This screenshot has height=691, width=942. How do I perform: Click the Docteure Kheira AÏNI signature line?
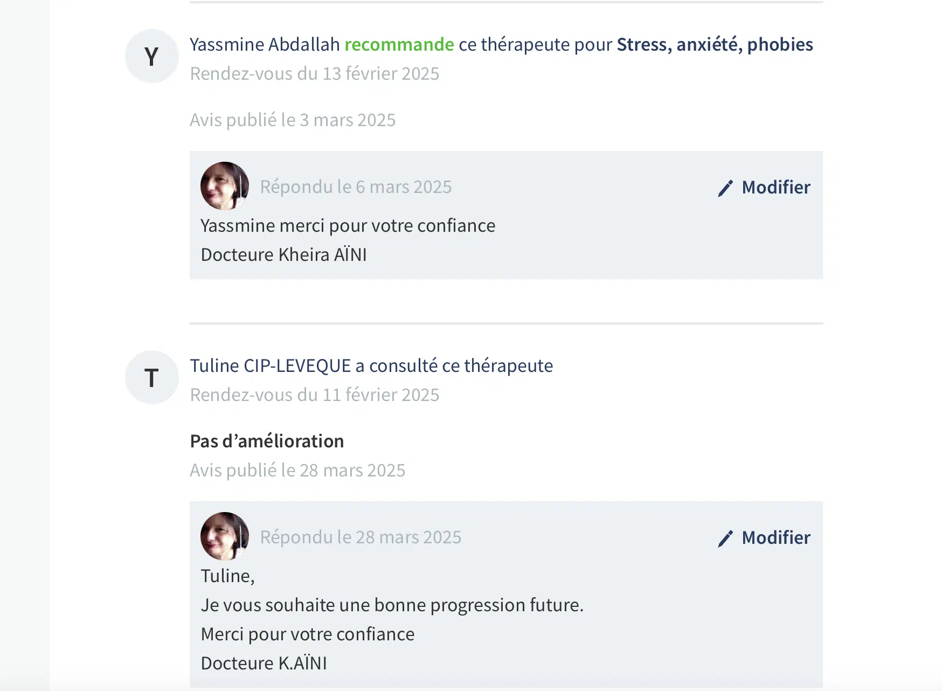tap(283, 255)
